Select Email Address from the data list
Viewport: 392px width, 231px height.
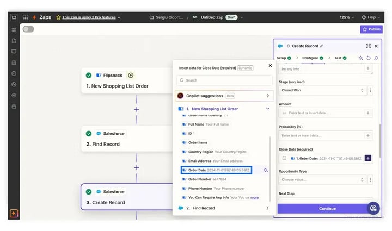point(212,161)
